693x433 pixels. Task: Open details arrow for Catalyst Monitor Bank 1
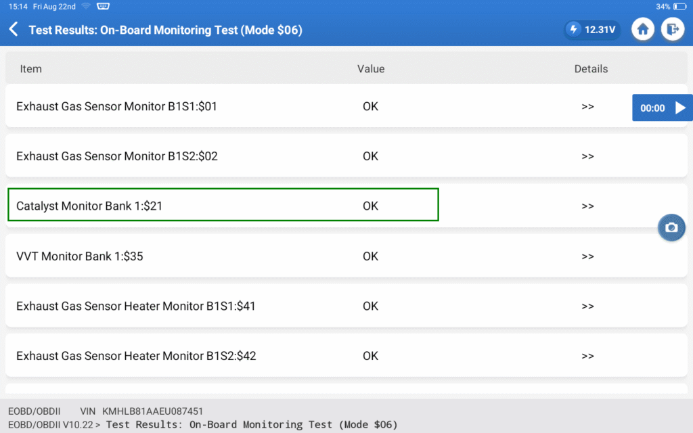coord(587,206)
